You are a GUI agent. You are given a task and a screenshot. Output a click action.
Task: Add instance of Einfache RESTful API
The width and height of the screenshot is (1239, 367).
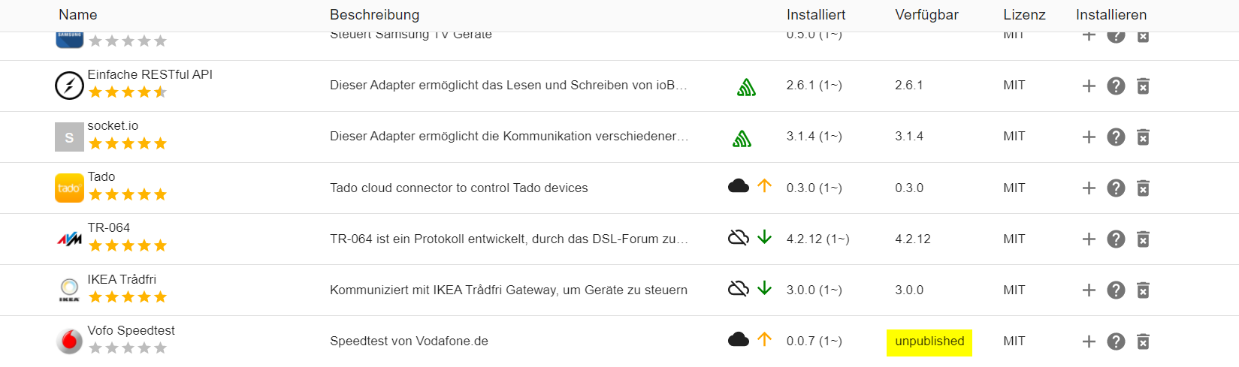click(1089, 86)
